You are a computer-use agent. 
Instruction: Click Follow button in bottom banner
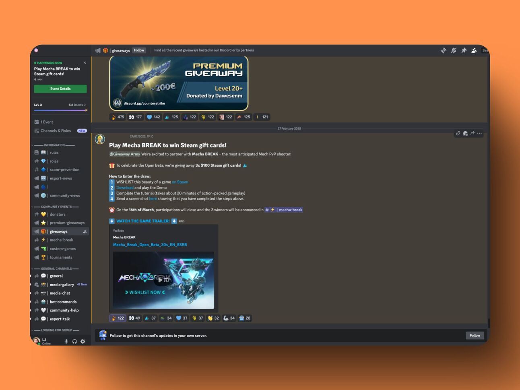click(x=475, y=335)
